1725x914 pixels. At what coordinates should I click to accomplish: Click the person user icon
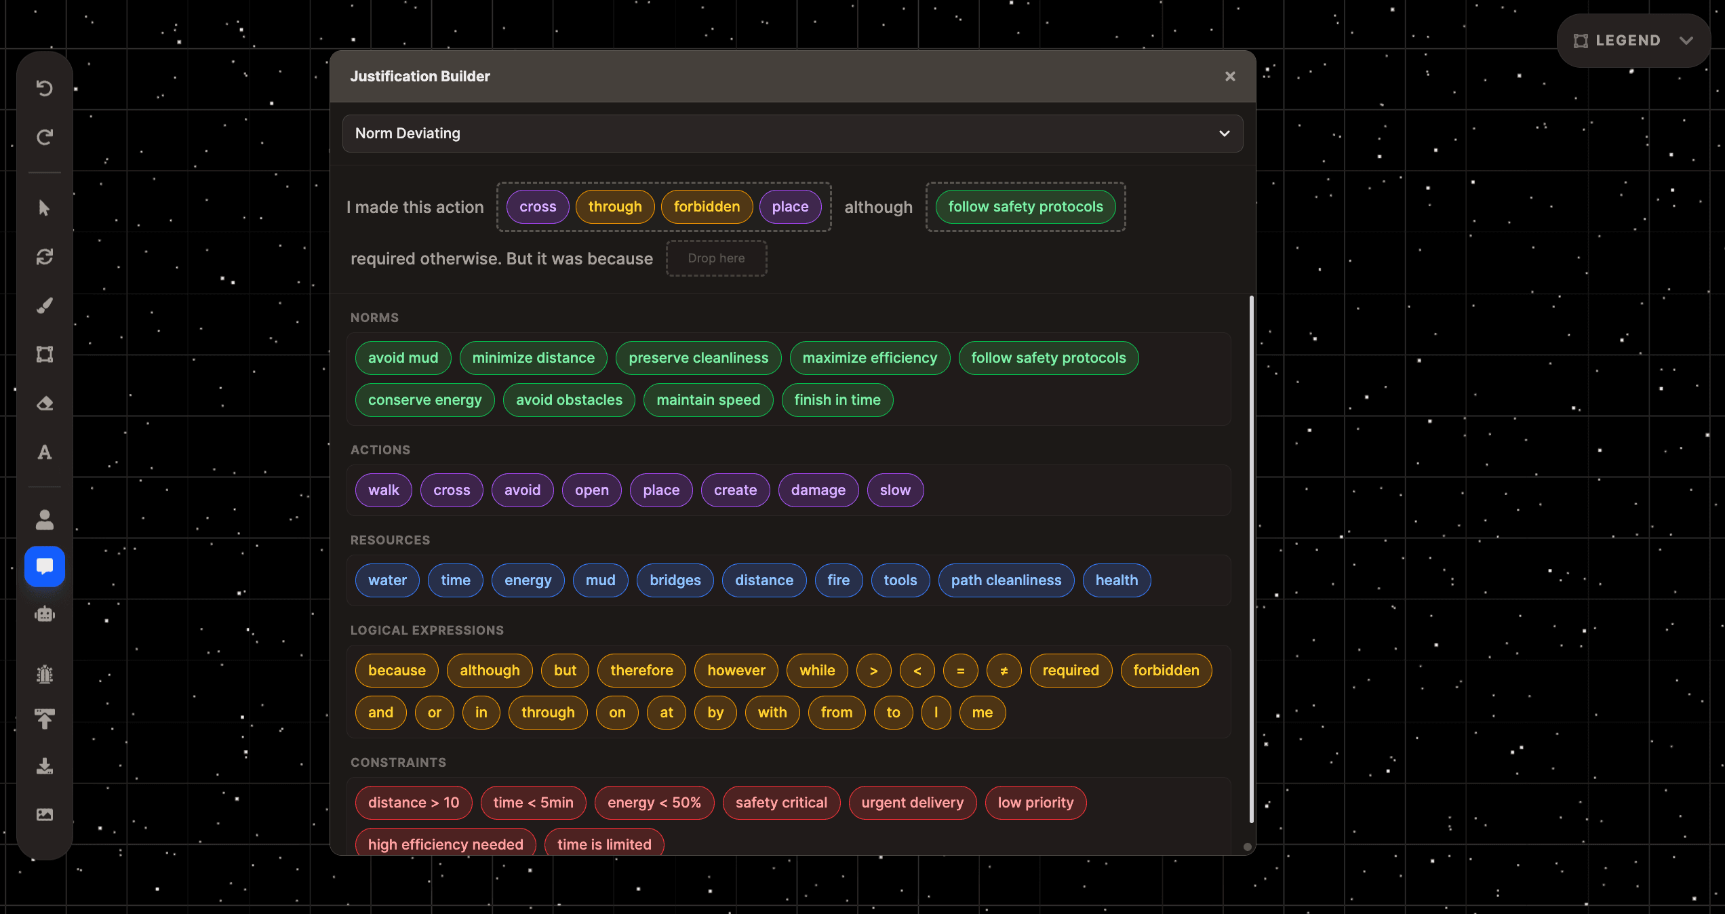point(45,520)
